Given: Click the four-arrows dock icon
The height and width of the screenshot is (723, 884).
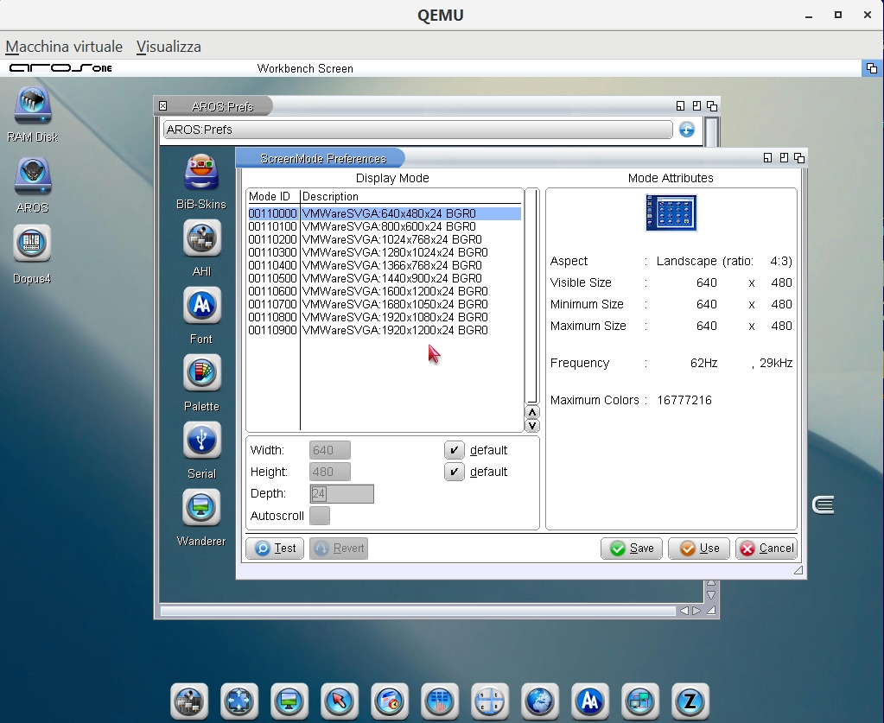Looking at the screenshot, I should pos(239,701).
